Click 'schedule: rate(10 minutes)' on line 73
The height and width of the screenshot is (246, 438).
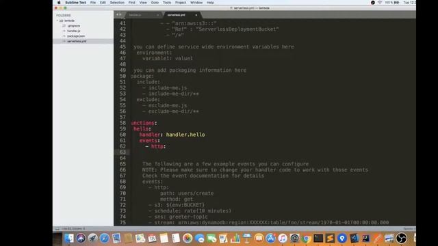tap(193, 211)
